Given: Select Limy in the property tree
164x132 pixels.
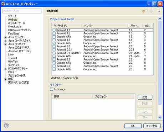Looking at the screenshot, I should 11,54.
